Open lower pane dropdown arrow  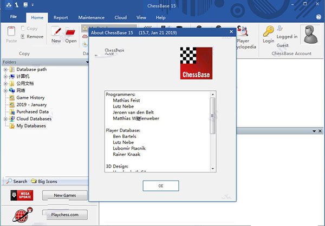(x=314, y=131)
